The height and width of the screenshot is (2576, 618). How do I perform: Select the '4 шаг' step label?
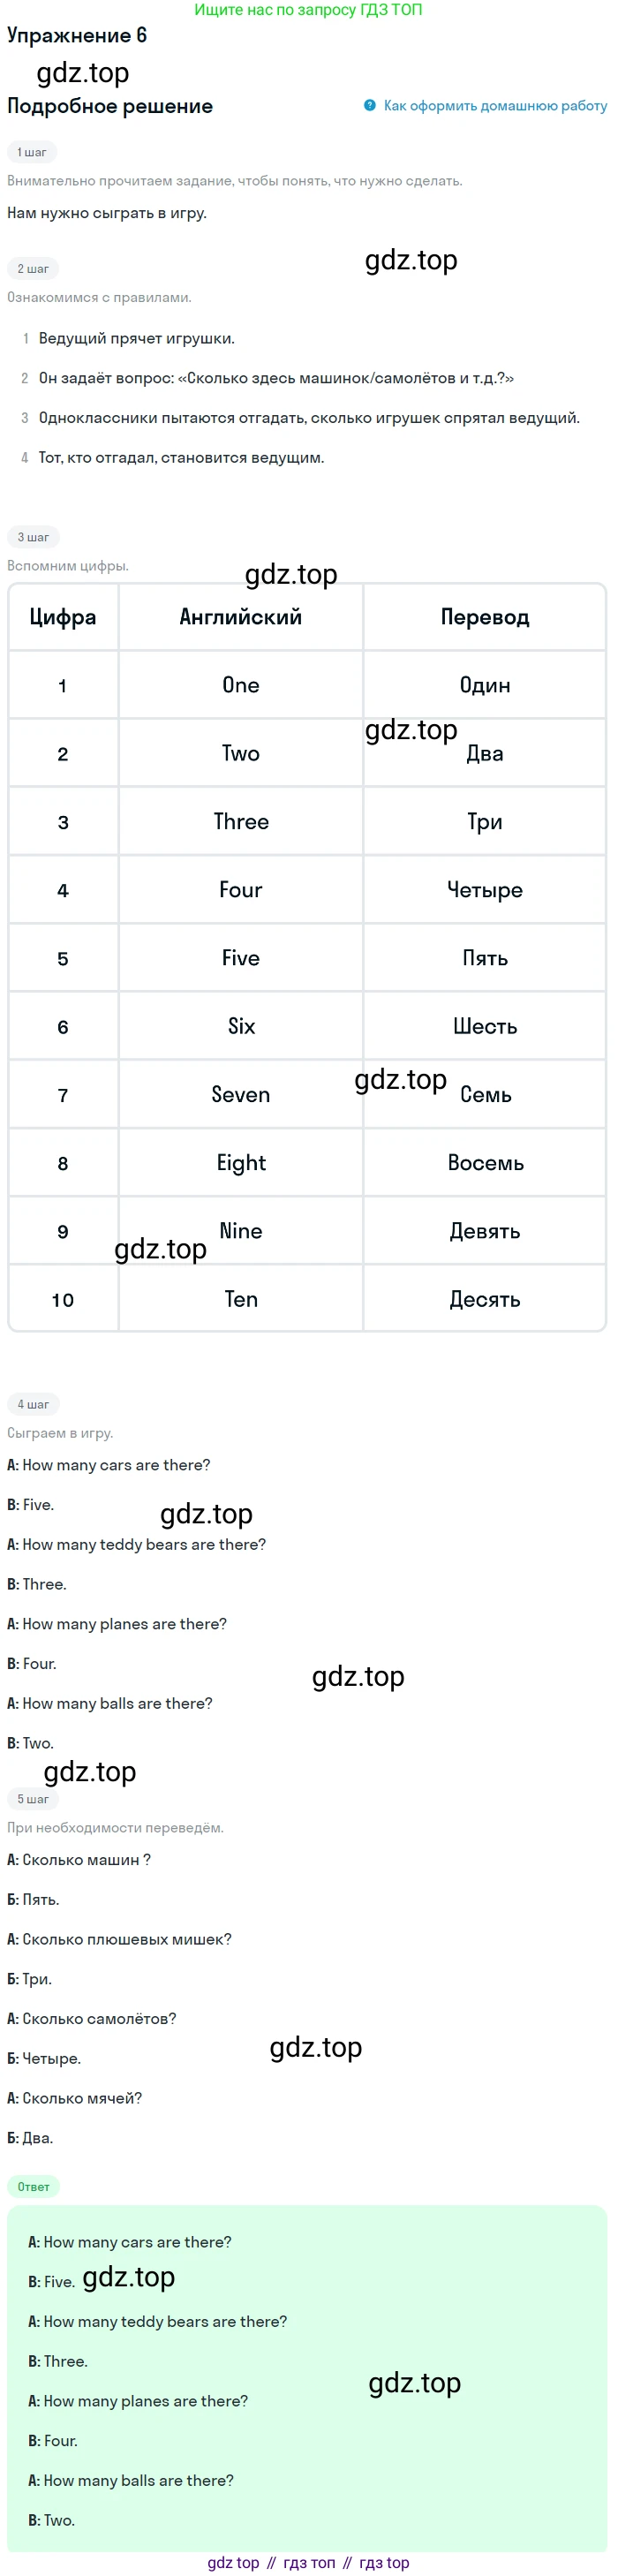click(x=33, y=1404)
